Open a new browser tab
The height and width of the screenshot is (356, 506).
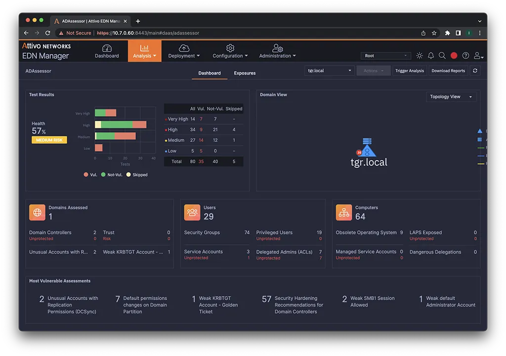(x=138, y=21)
